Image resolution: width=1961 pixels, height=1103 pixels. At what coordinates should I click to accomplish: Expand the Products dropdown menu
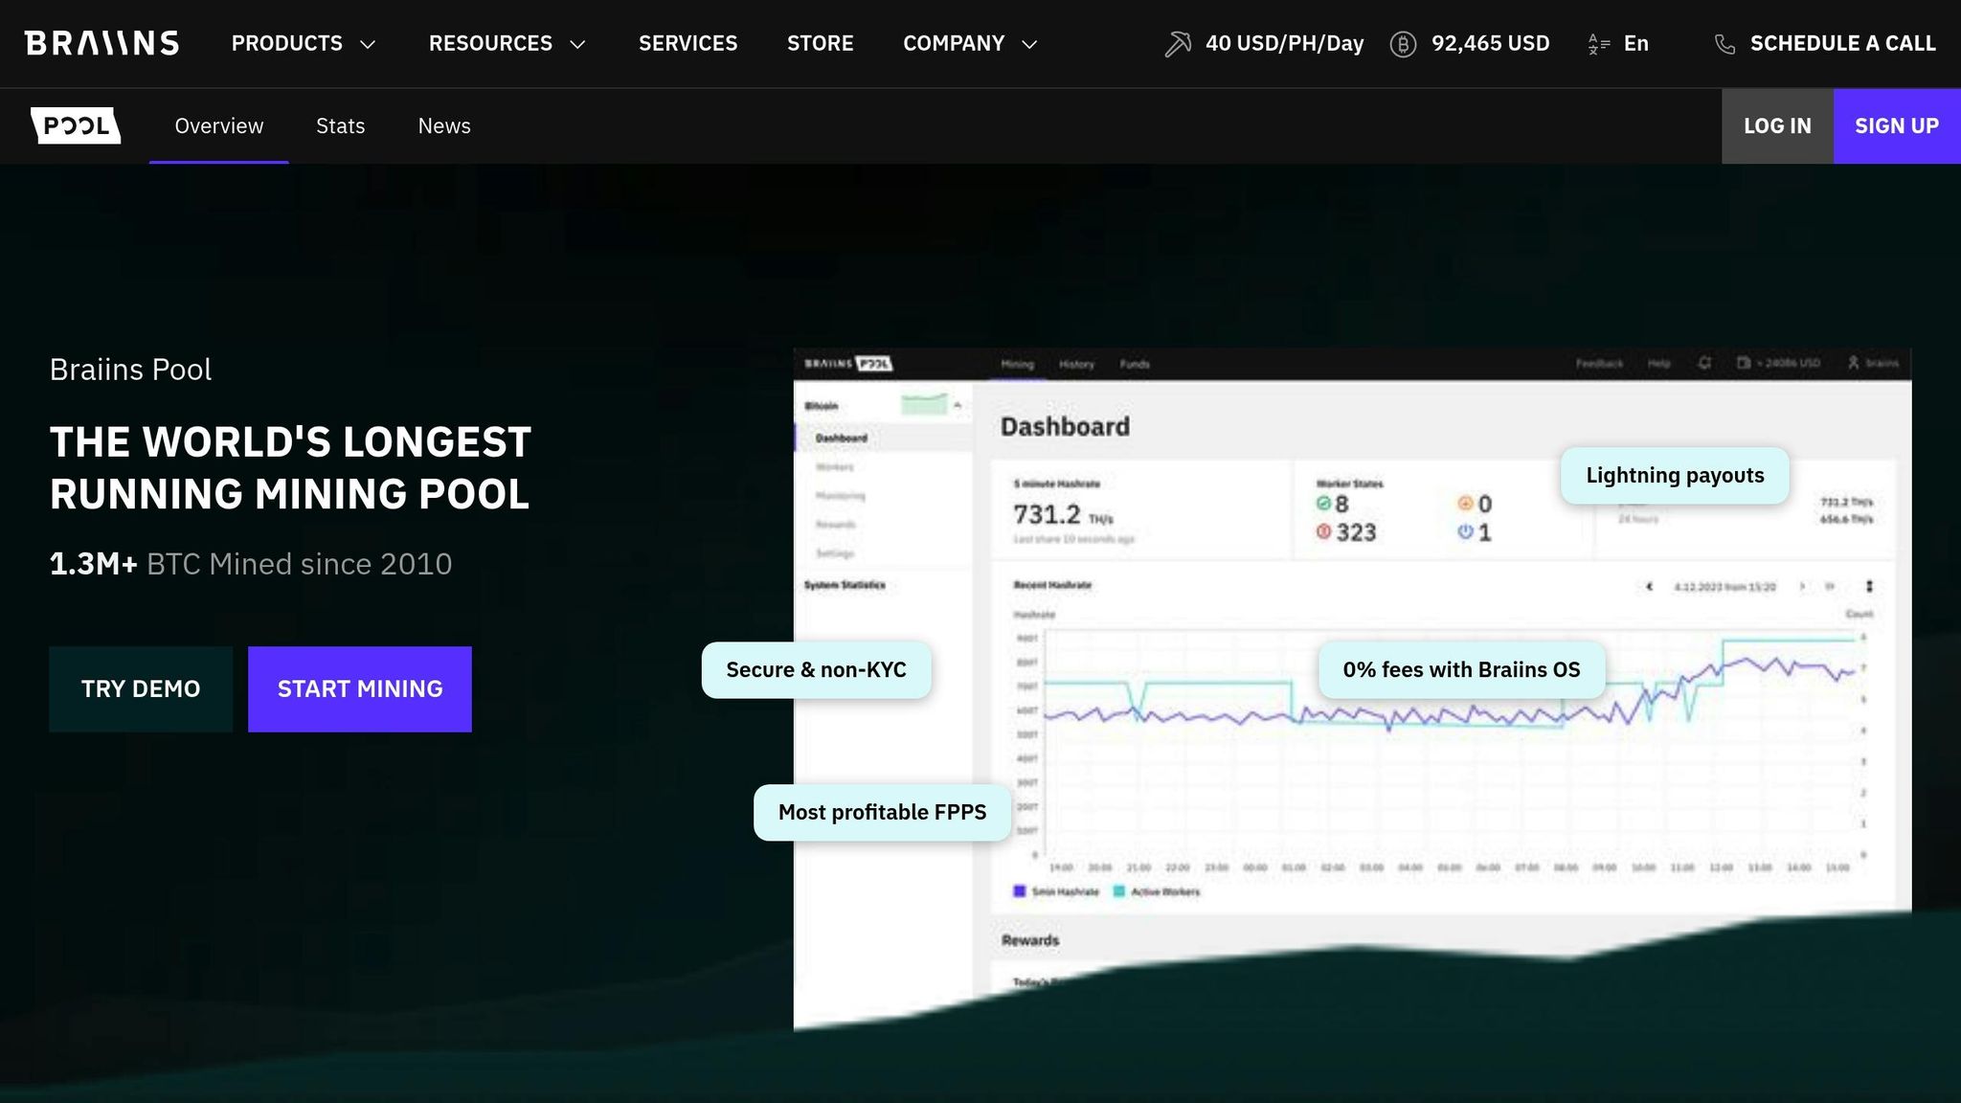(x=304, y=44)
